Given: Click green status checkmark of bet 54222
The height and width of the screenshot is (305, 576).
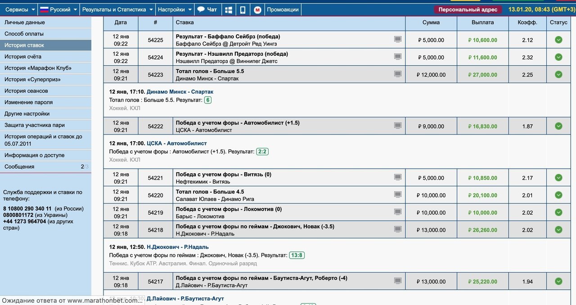Looking at the screenshot, I should point(558,126).
